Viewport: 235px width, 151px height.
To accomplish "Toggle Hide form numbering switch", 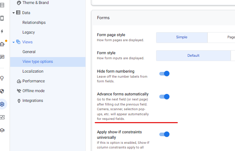I will 164,74.
